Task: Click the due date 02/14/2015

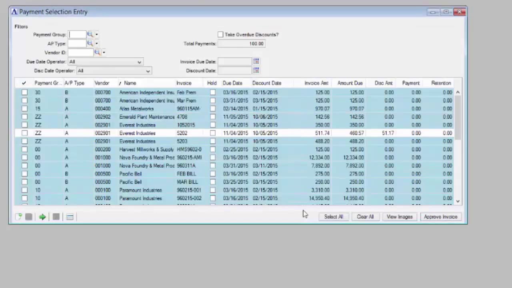Action: [x=235, y=109]
